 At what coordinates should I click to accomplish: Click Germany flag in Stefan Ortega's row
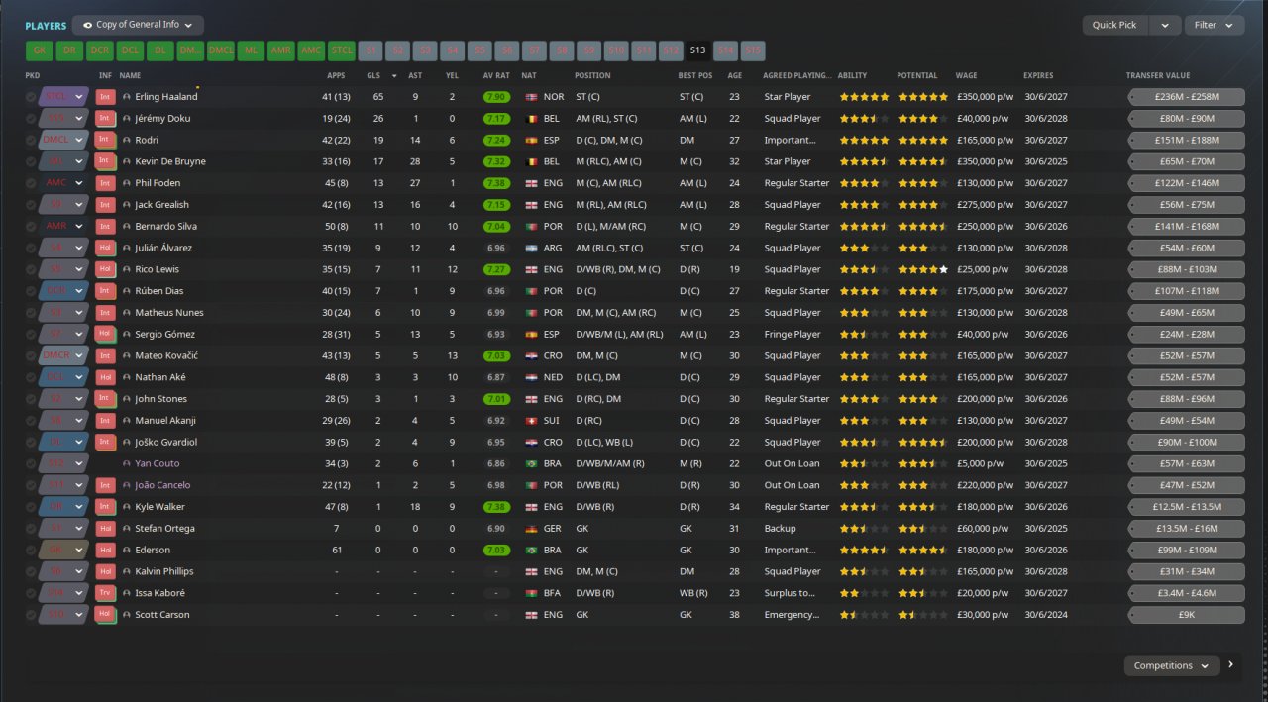531,529
